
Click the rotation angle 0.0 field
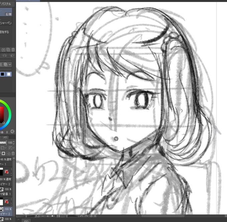(58, 216)
